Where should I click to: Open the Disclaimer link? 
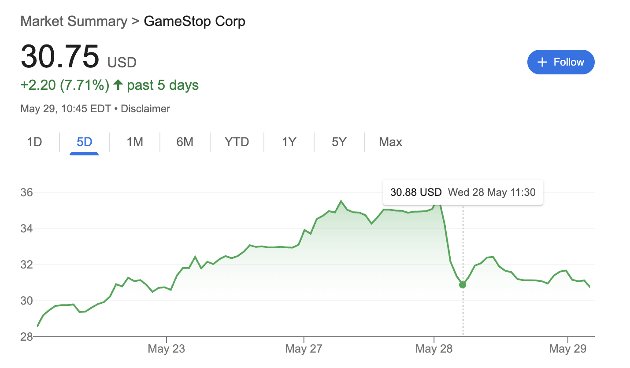click(x=145, y=109)
